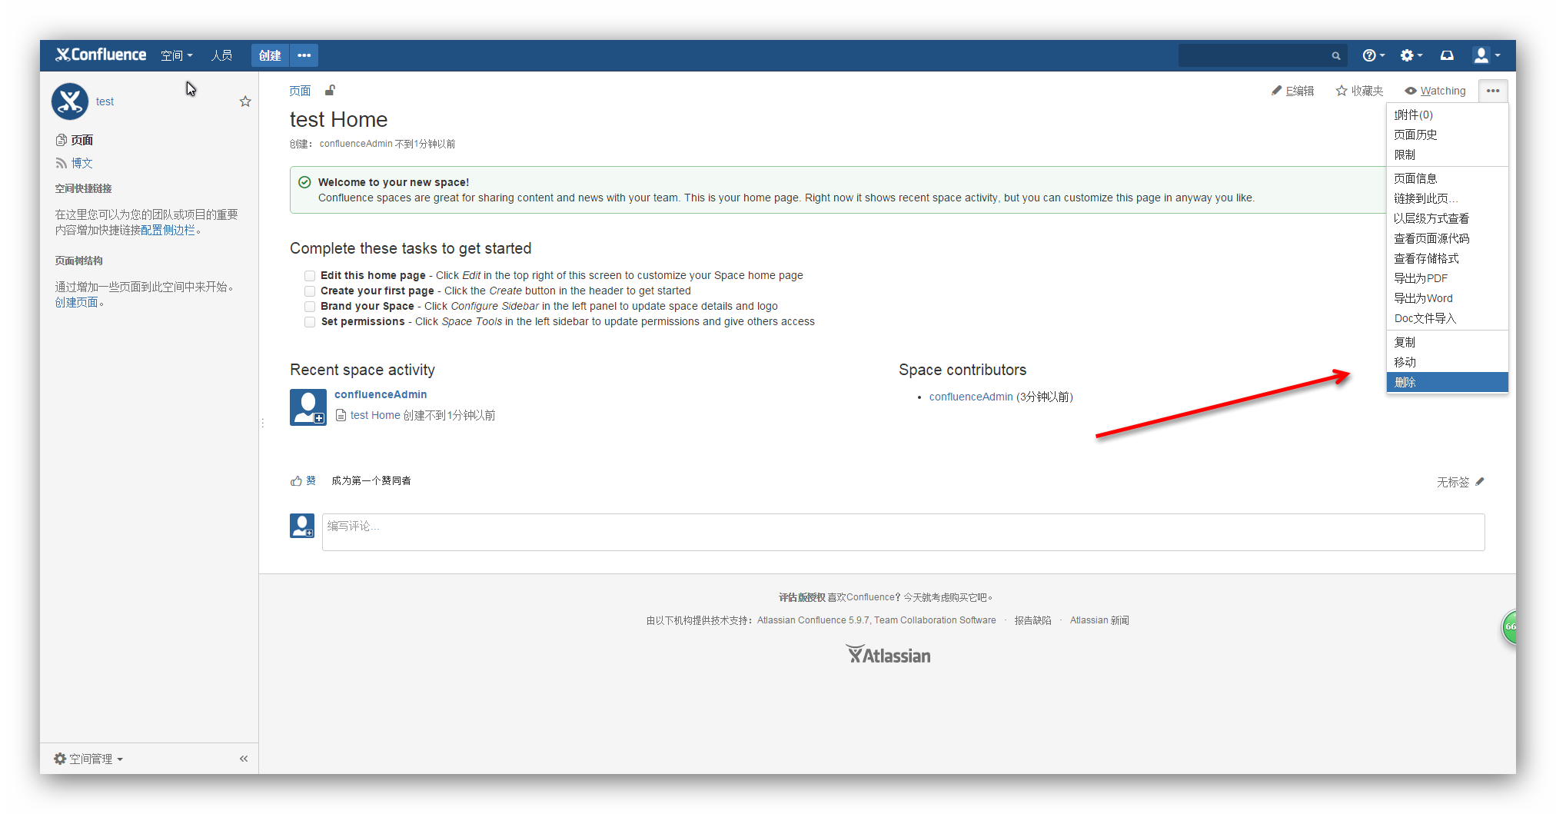This screenshot has width=1556, height=814.
Task: Click the 评估版授权 evaluation license link
Action: (x=801, y=597)
